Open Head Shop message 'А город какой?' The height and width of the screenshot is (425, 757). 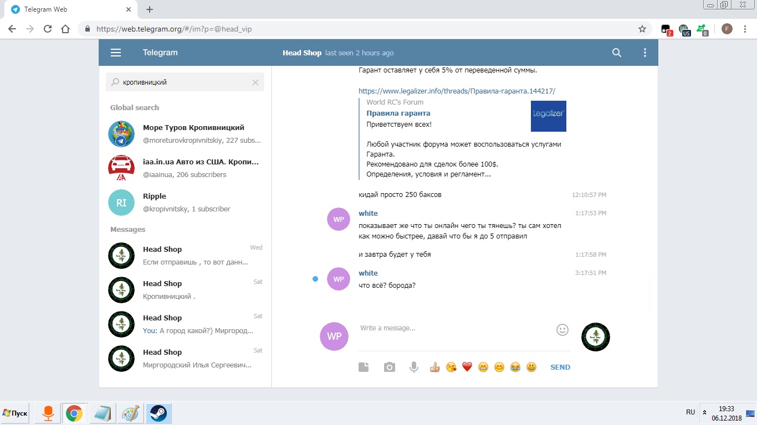coord(185,324)
